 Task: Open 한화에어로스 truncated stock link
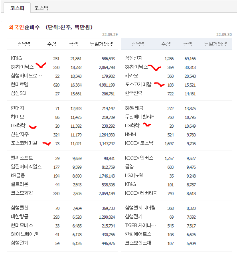(x=140, y=234)
